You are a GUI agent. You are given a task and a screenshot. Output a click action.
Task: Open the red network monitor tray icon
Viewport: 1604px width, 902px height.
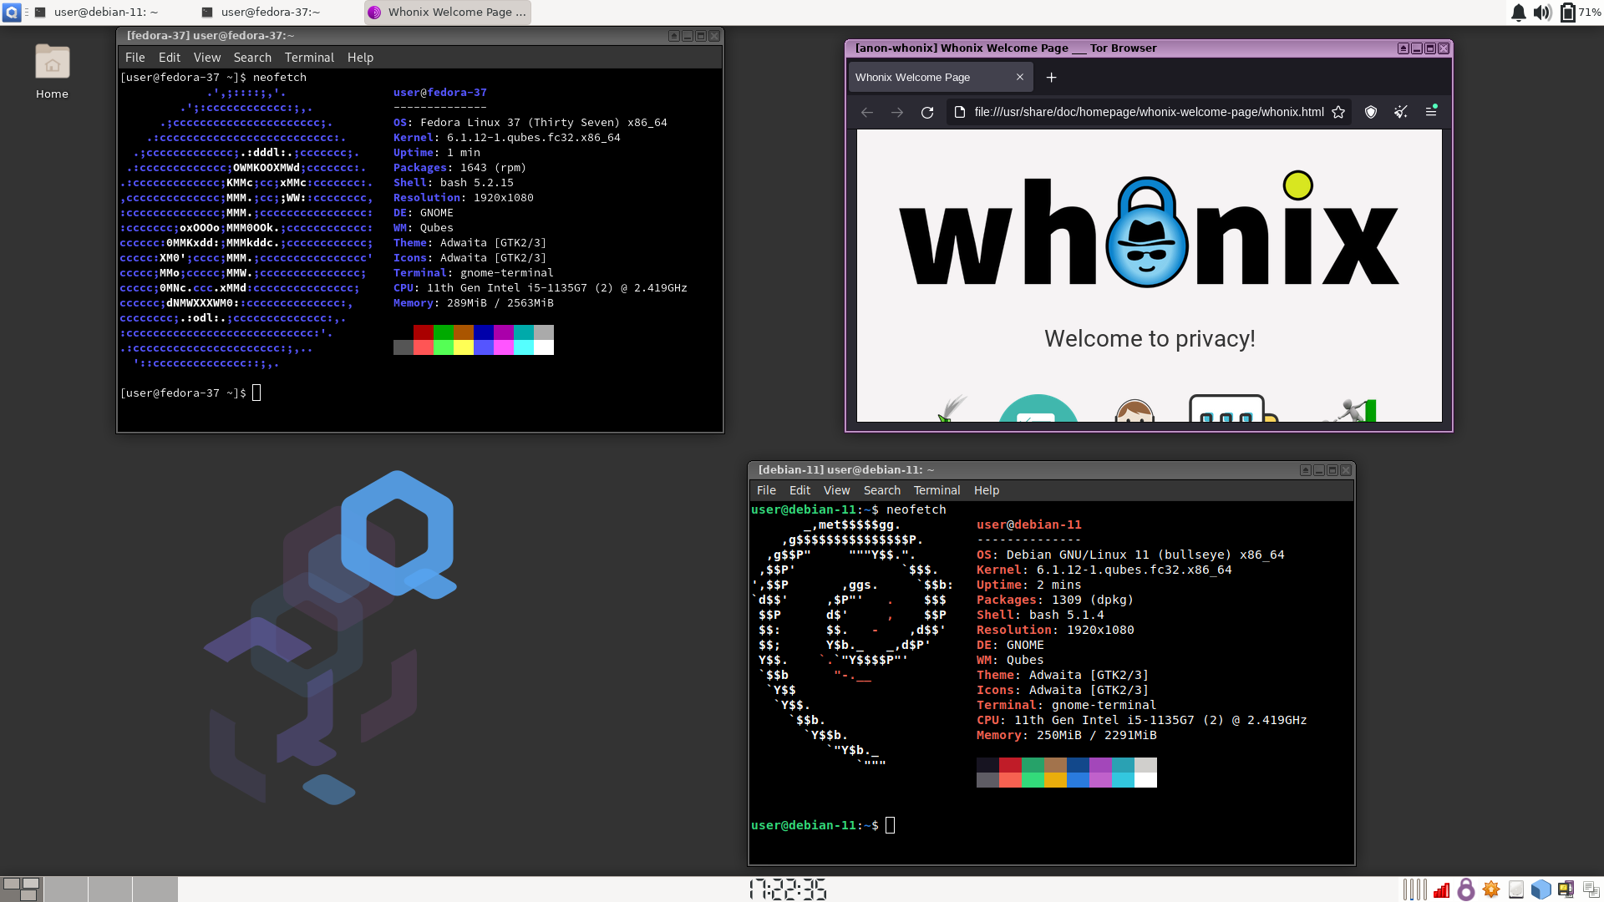1442,889
